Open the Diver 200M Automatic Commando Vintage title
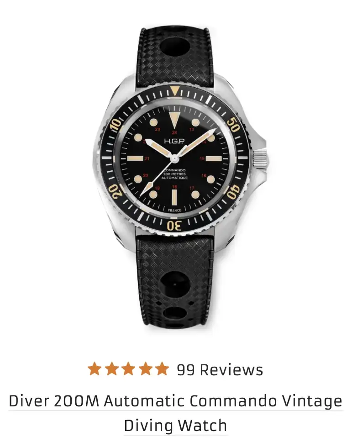Image resolution: width=347 pixels, height=442 pixels. click(175, 400)
